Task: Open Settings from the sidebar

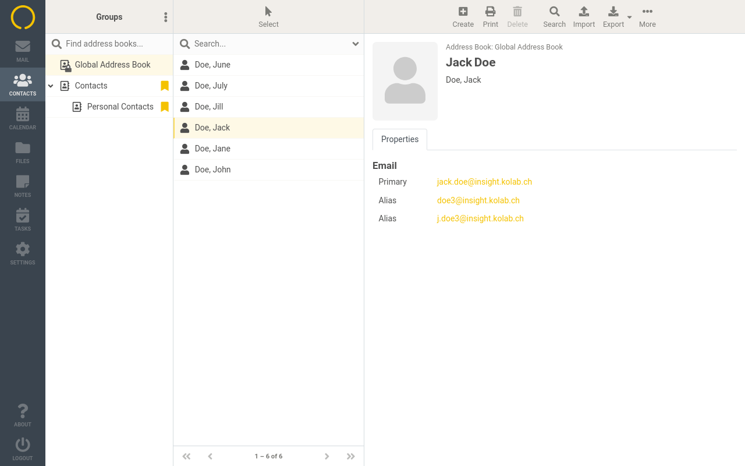Action: pos(23,253)
